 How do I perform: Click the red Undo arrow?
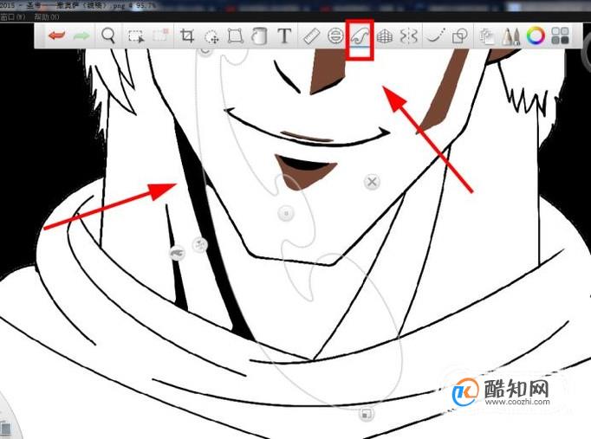[x=57, y=36]
